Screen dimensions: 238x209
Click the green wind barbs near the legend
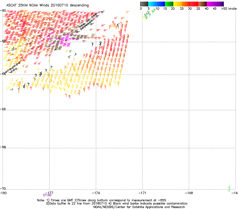tap(149, 14)
